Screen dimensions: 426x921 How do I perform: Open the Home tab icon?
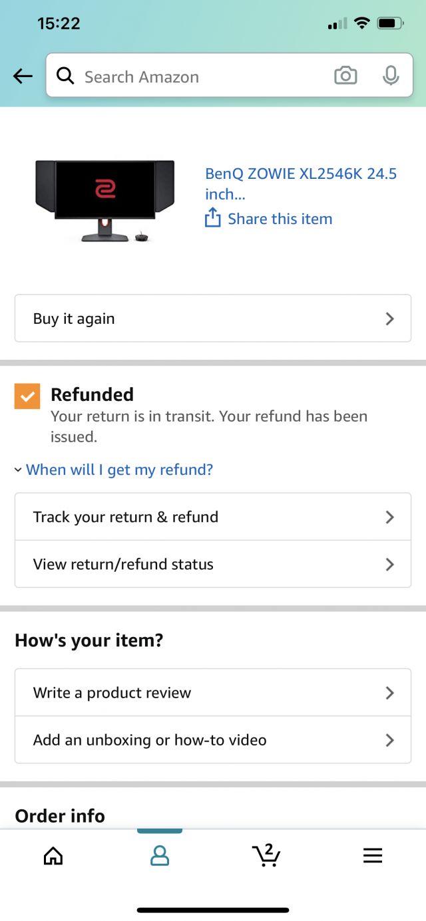53,855
